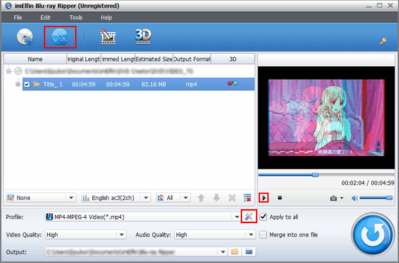Browse for the output folder icon

(235, 252)
